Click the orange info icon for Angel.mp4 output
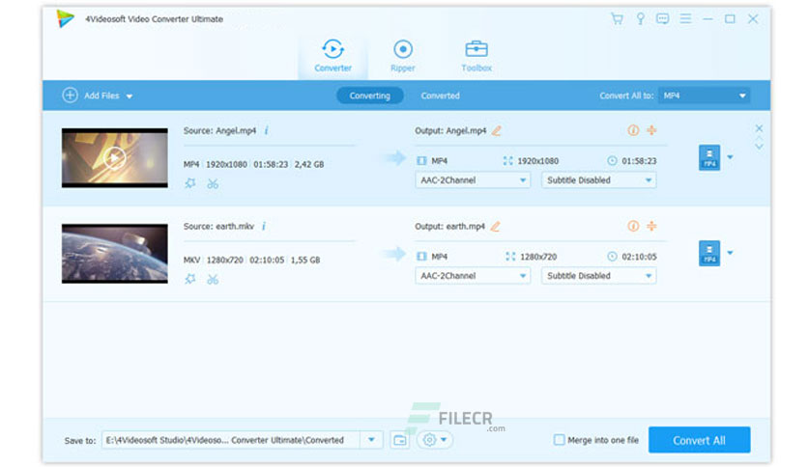 633,130
